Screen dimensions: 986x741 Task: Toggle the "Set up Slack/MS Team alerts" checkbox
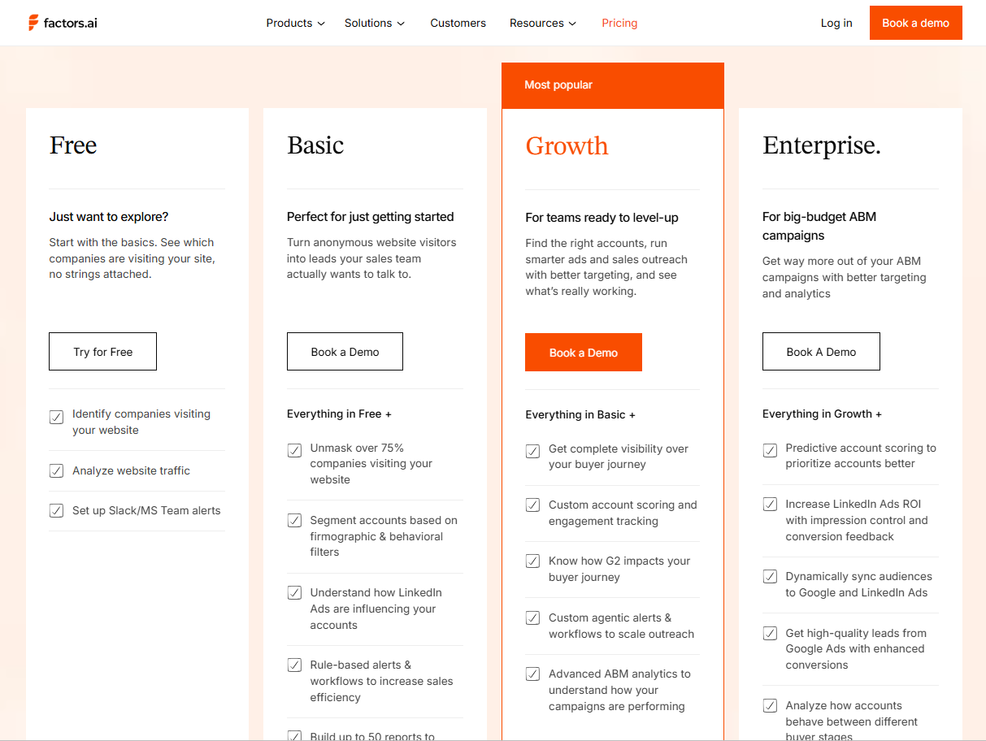56,510
